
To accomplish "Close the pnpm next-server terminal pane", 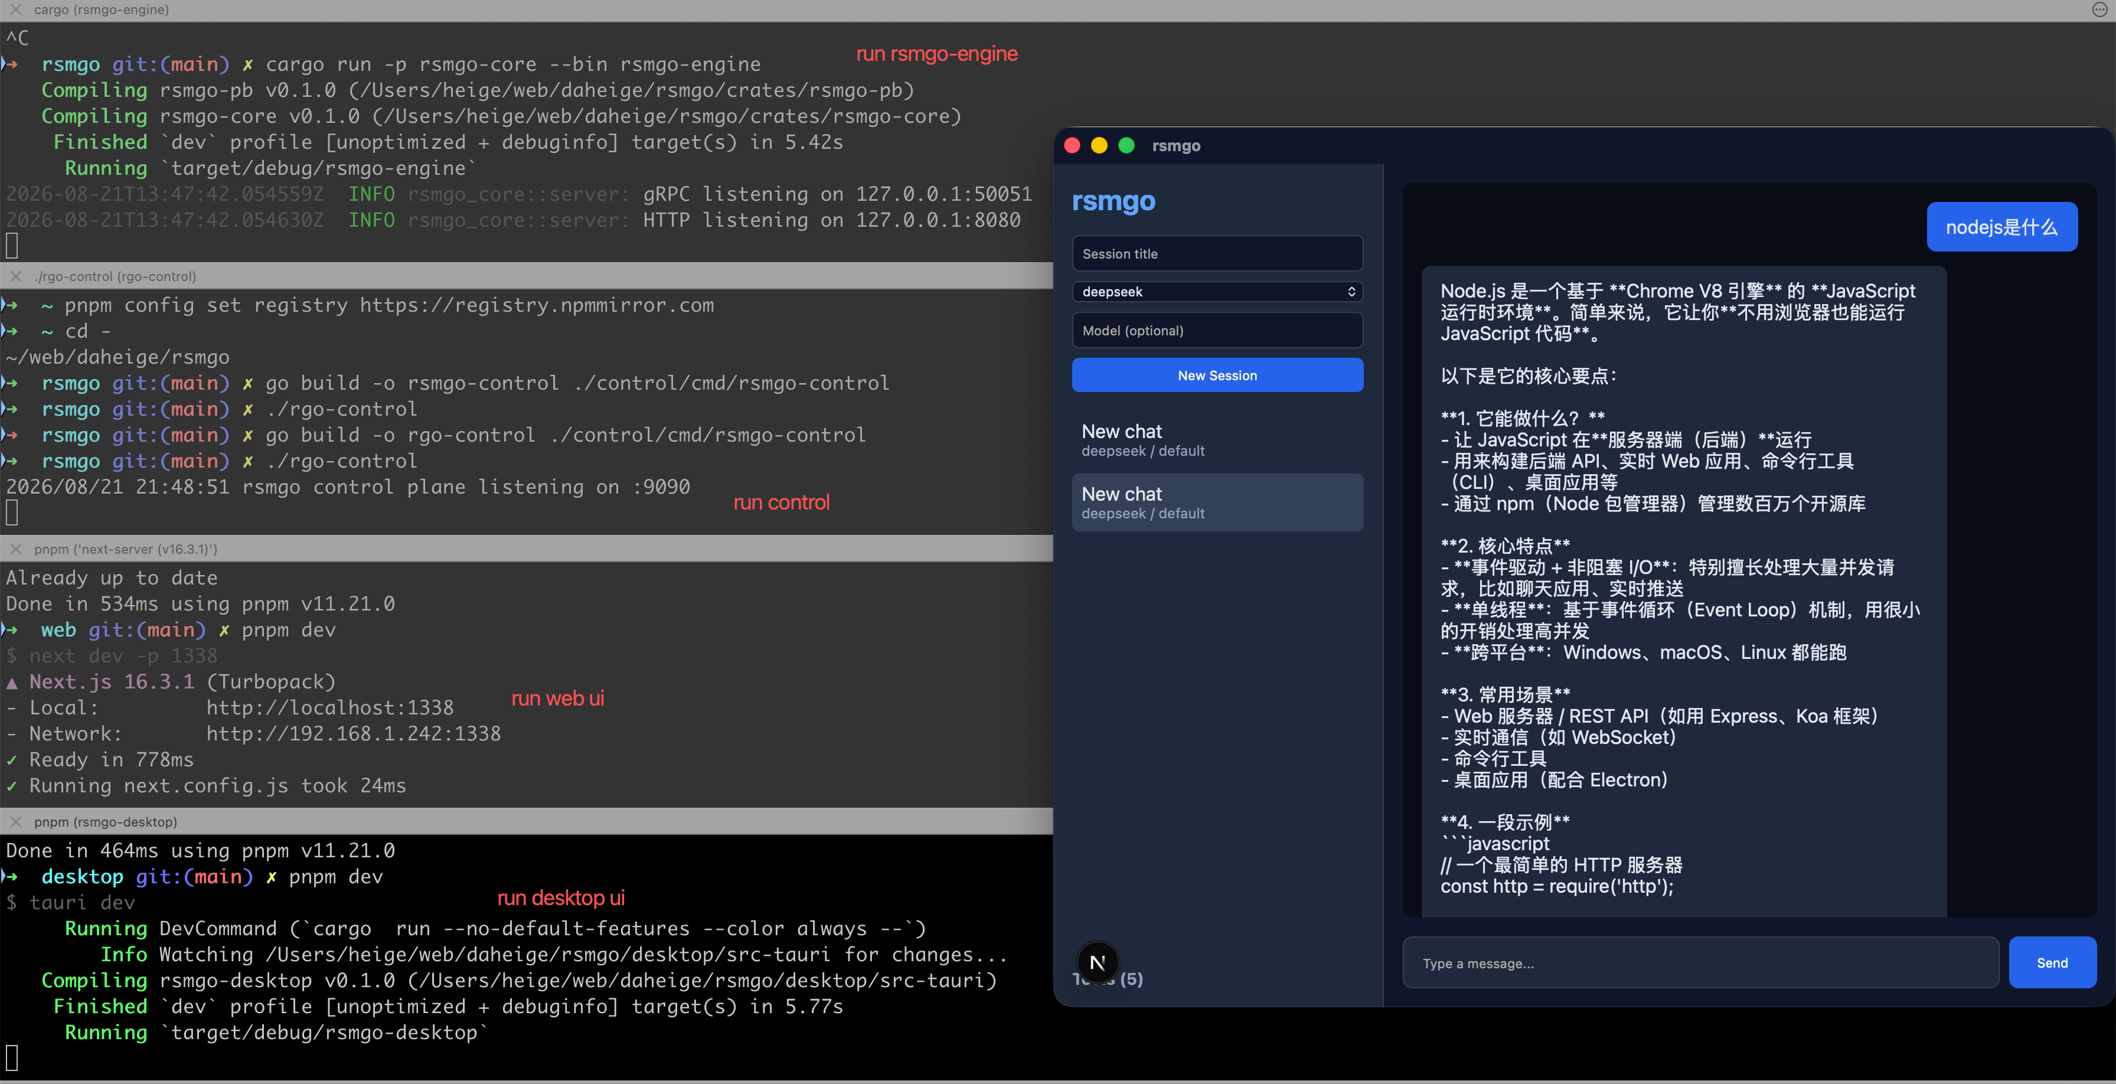I will coord(15,550).
